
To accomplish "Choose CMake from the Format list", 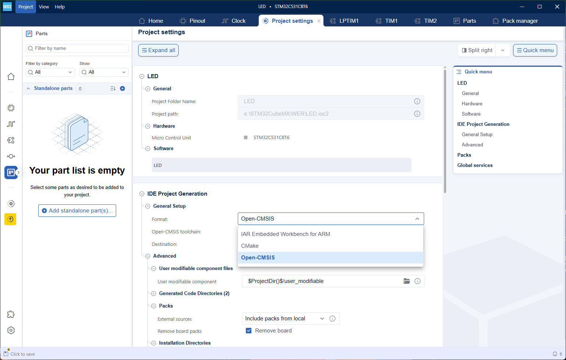I will click(250, 246).
